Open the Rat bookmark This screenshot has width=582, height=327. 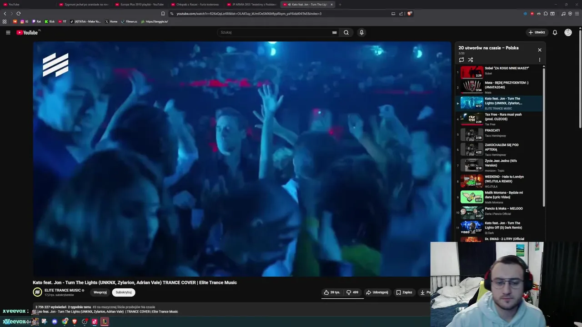(36, 21)
